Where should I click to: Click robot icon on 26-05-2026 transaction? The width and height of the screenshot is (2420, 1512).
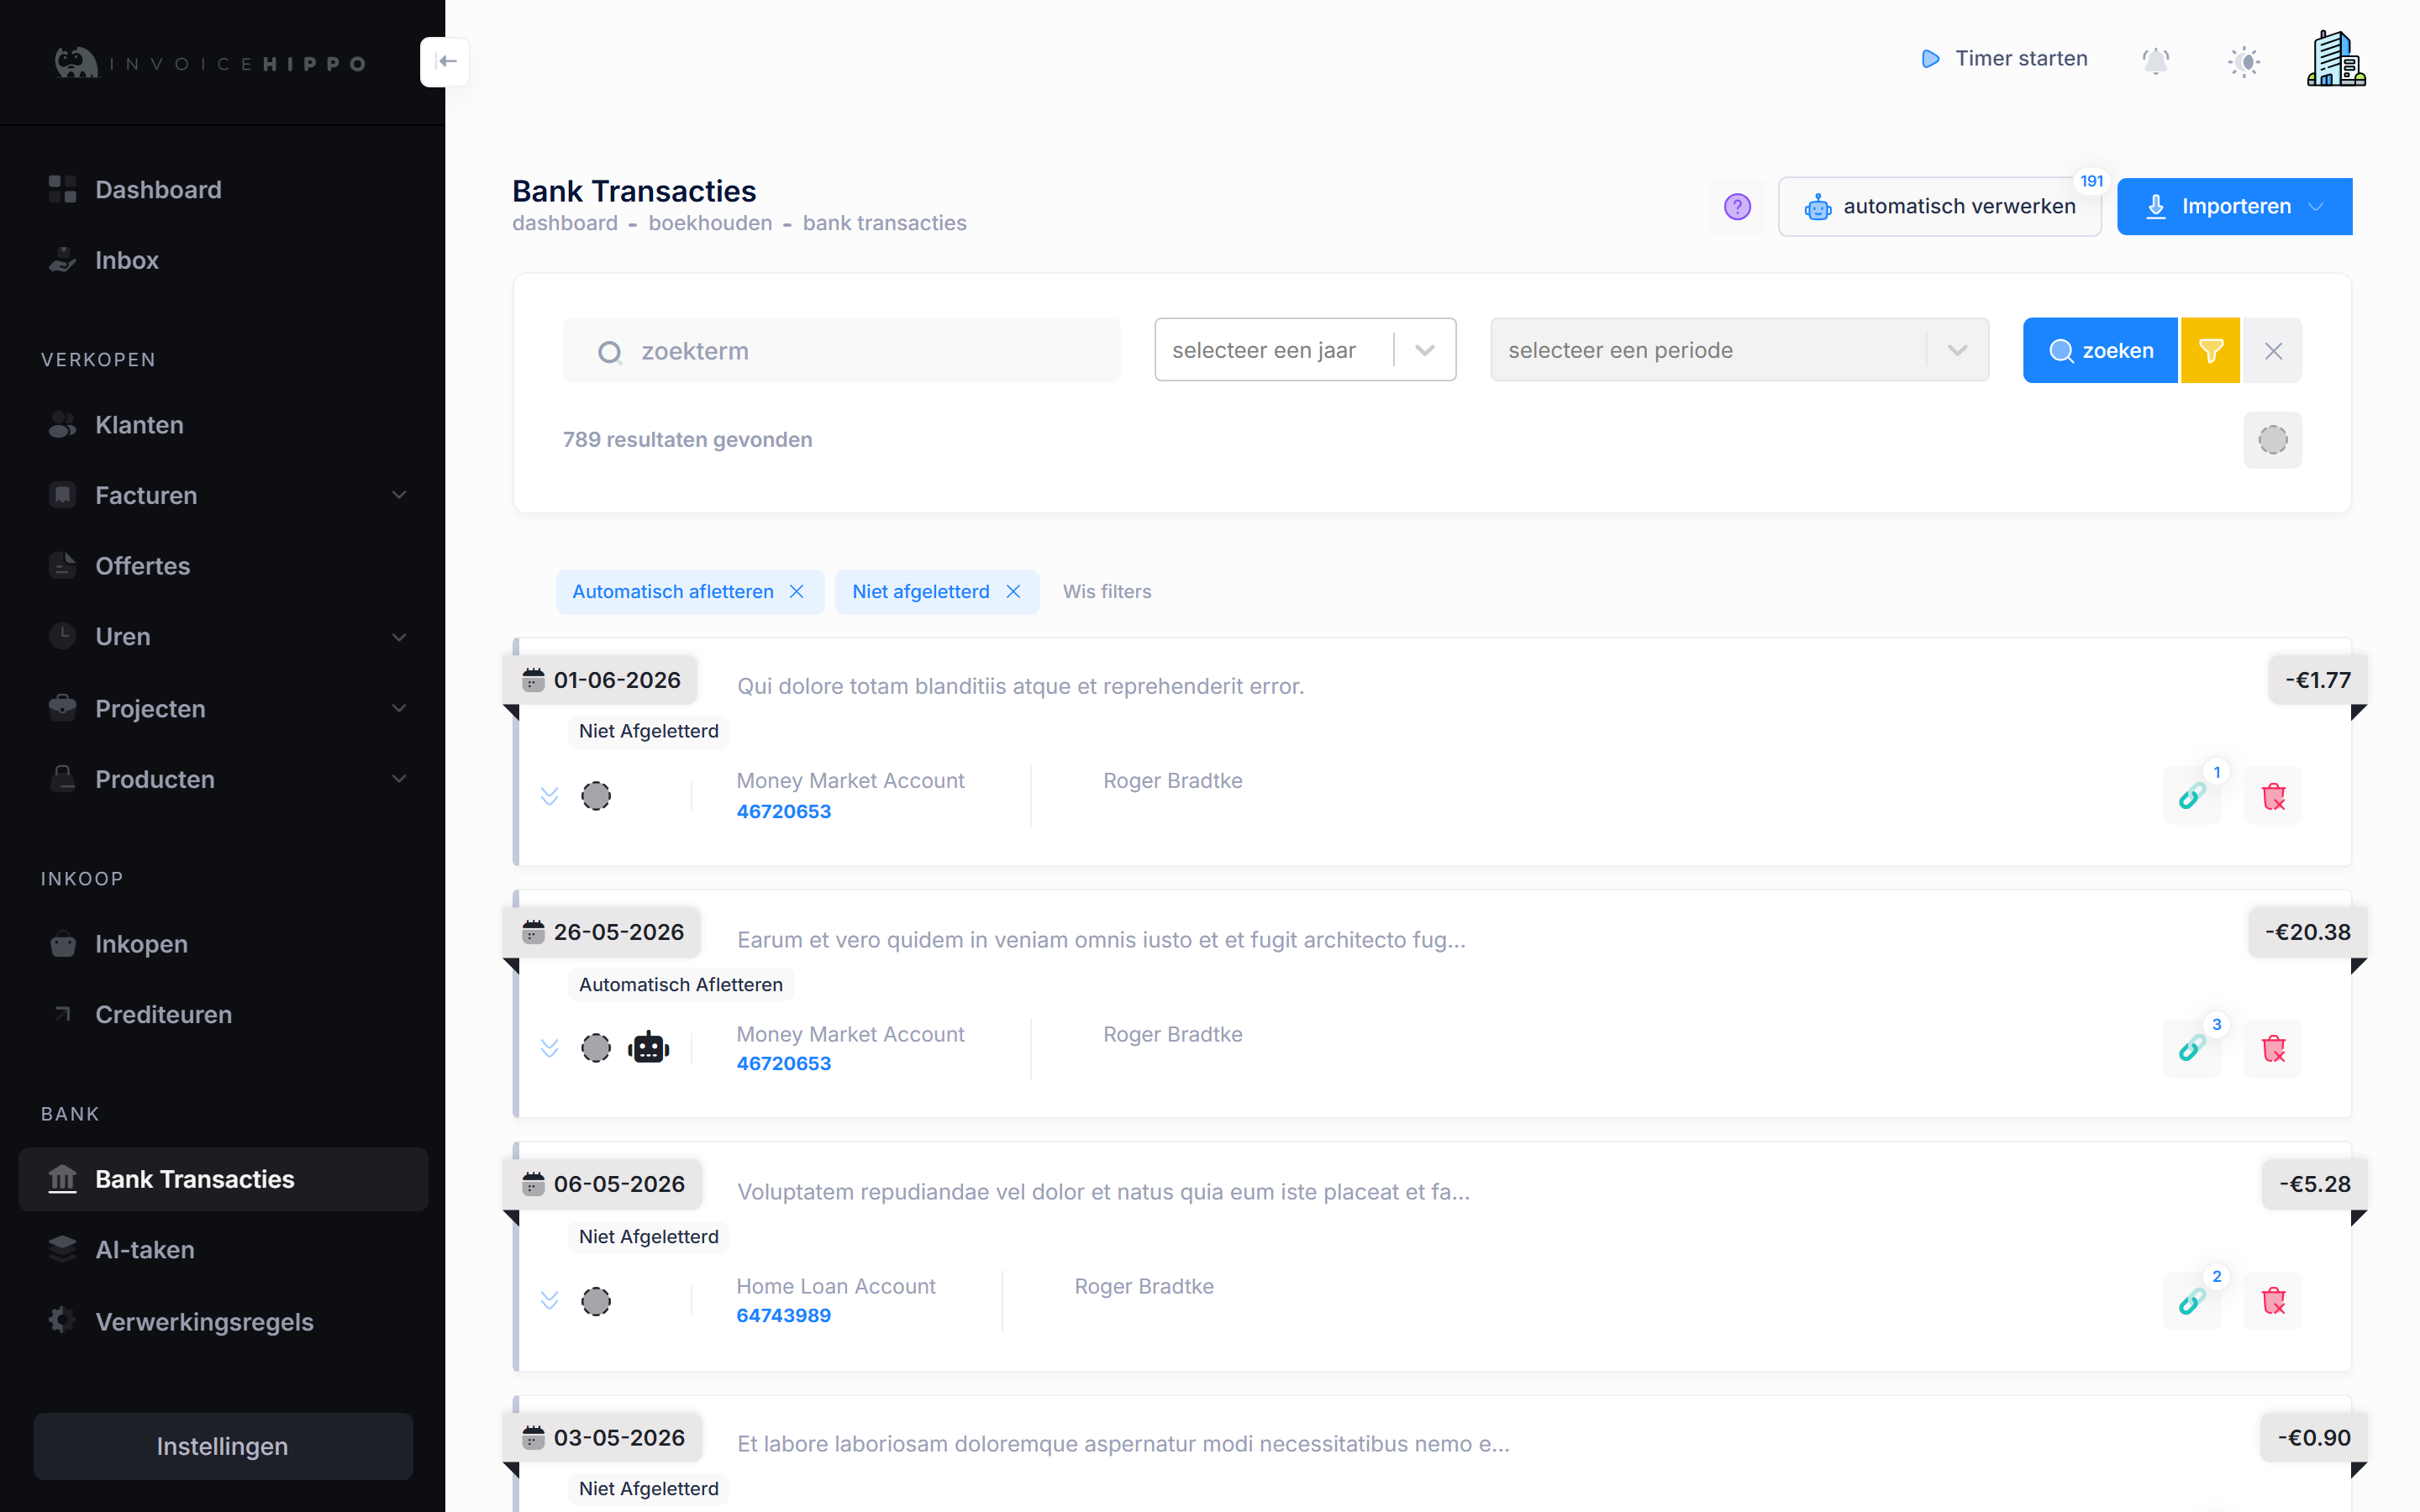pos(649,1048)
